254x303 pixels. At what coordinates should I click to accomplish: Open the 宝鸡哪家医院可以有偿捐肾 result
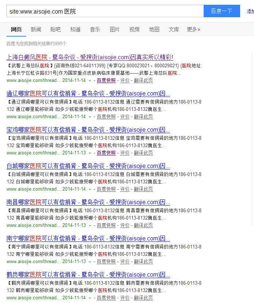coord(88,130)
